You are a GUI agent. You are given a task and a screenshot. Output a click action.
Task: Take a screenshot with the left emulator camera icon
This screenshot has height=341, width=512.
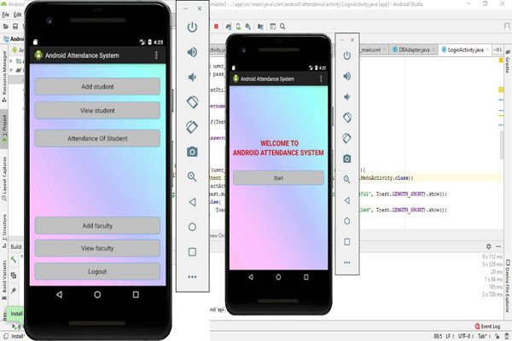tap(192, 152)
